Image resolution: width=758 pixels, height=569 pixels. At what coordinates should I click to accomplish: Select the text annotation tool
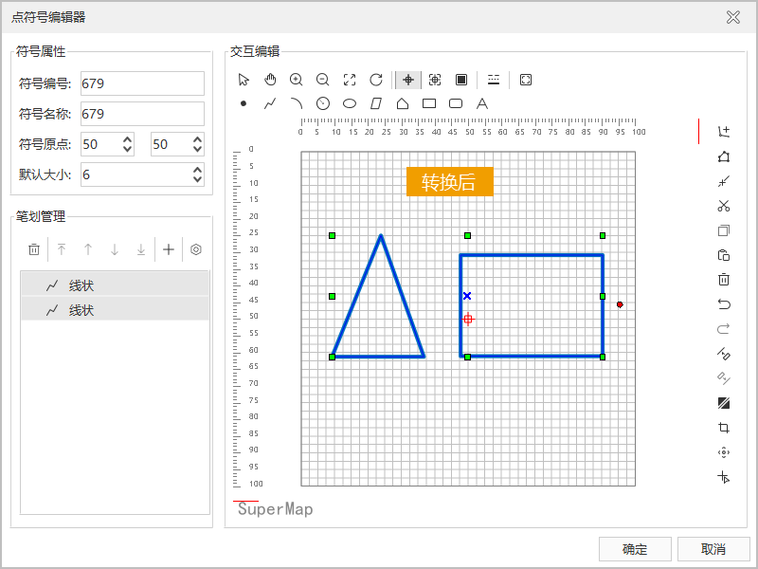point(482,103)
